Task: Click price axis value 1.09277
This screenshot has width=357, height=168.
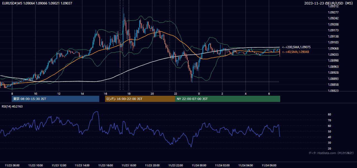Action: click(333, 12)
